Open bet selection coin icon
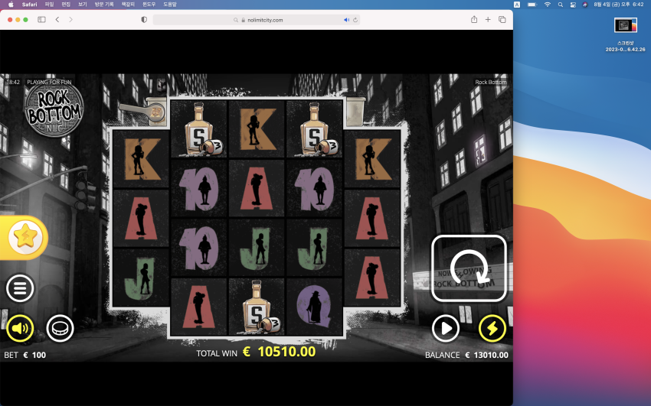Image resolution: width=651 pixels, height=406 pixels. 60,329
